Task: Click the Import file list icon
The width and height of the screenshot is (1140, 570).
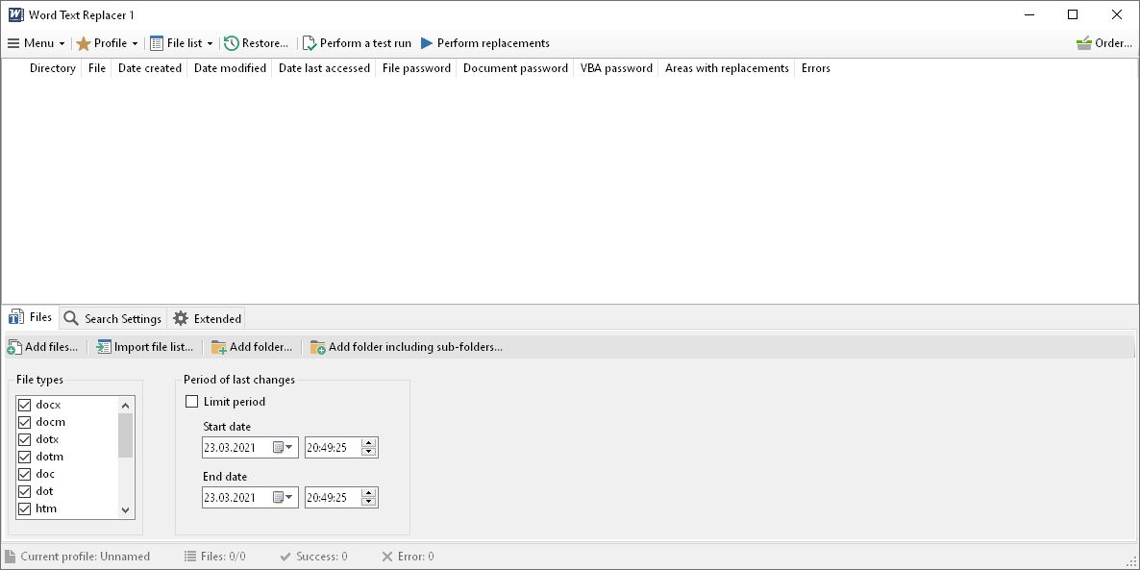Action: 104,347
